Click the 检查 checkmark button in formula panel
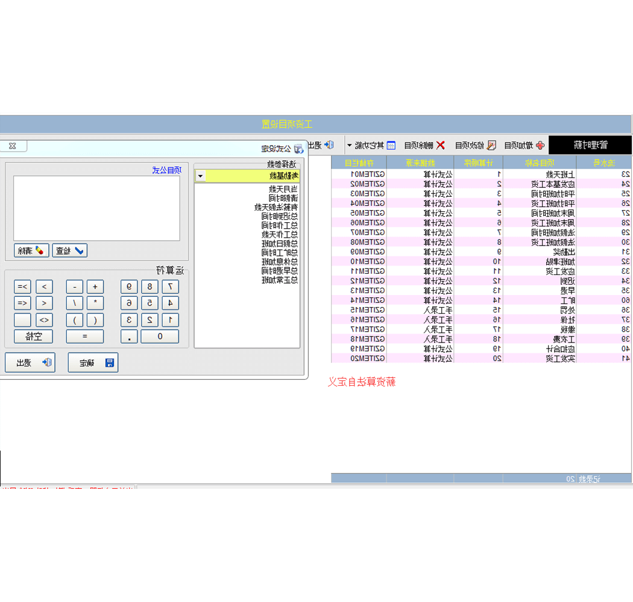633x602 pixels. point(70,250)
